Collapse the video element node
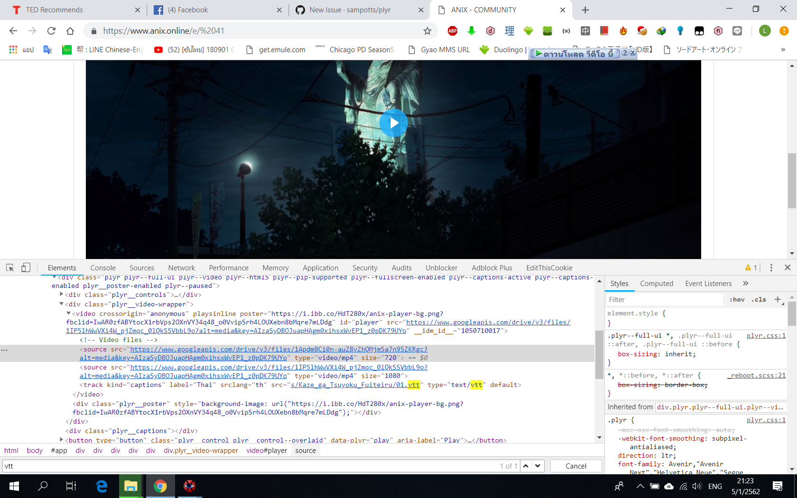 68,314
